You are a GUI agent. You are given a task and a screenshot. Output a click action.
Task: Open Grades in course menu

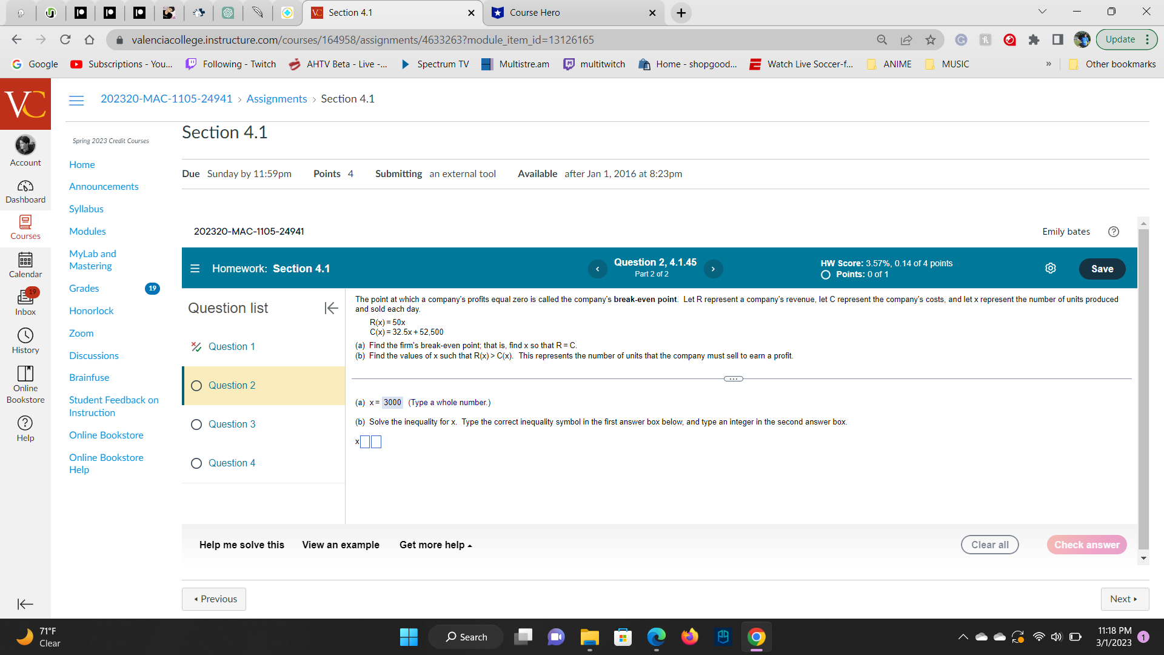pos(84,289)
